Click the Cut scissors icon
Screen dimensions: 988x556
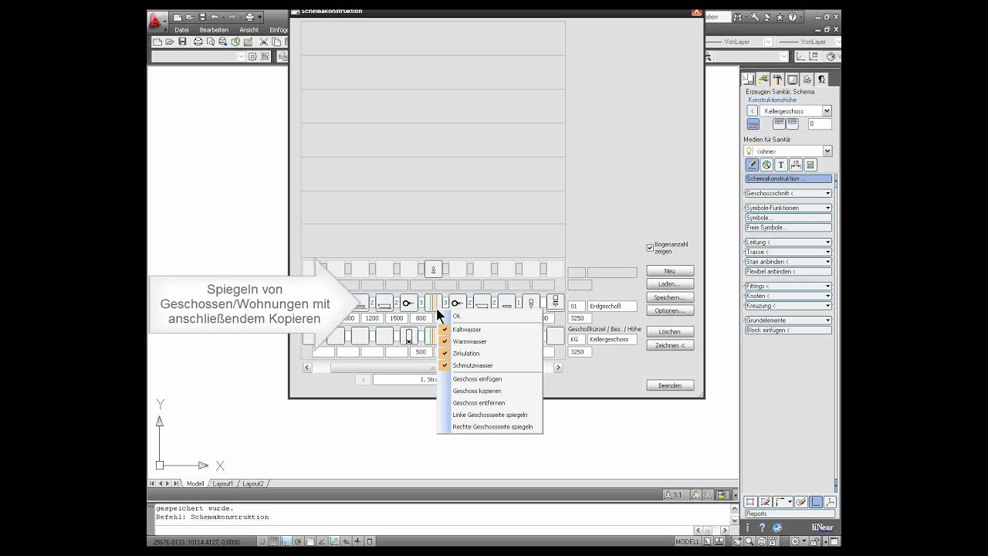pyautogui.click(x=264, y=42)
